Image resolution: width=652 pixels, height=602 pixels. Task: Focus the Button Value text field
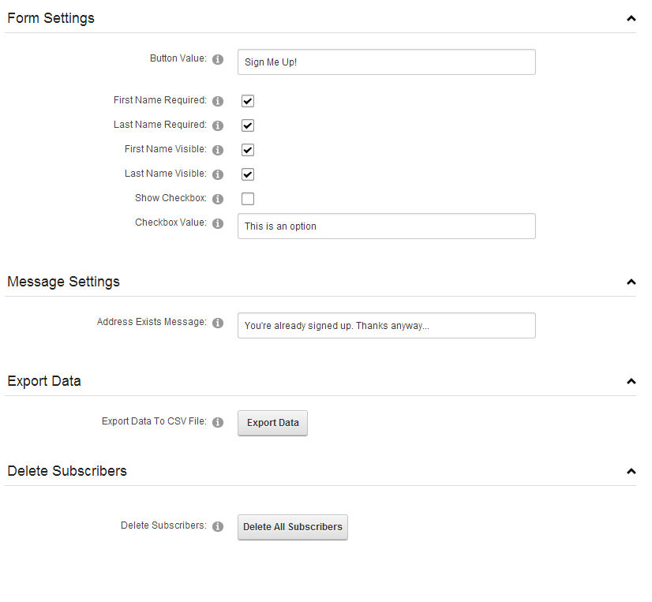387,62
